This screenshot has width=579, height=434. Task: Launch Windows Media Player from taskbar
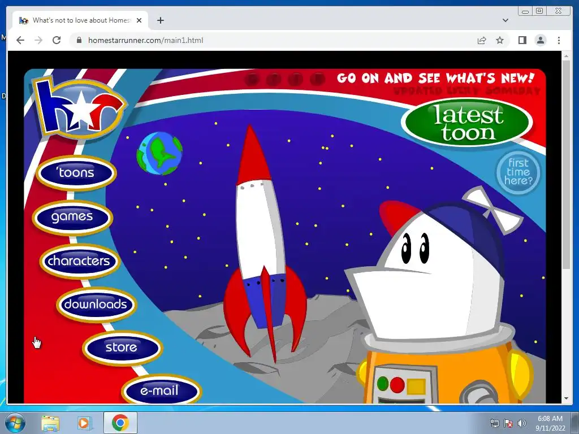click(x=85, y=423)
